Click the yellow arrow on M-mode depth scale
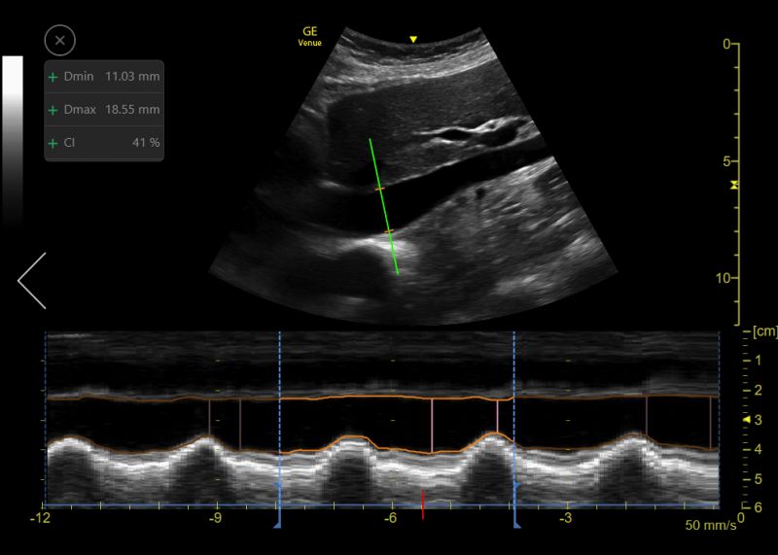 click(747, 420)
